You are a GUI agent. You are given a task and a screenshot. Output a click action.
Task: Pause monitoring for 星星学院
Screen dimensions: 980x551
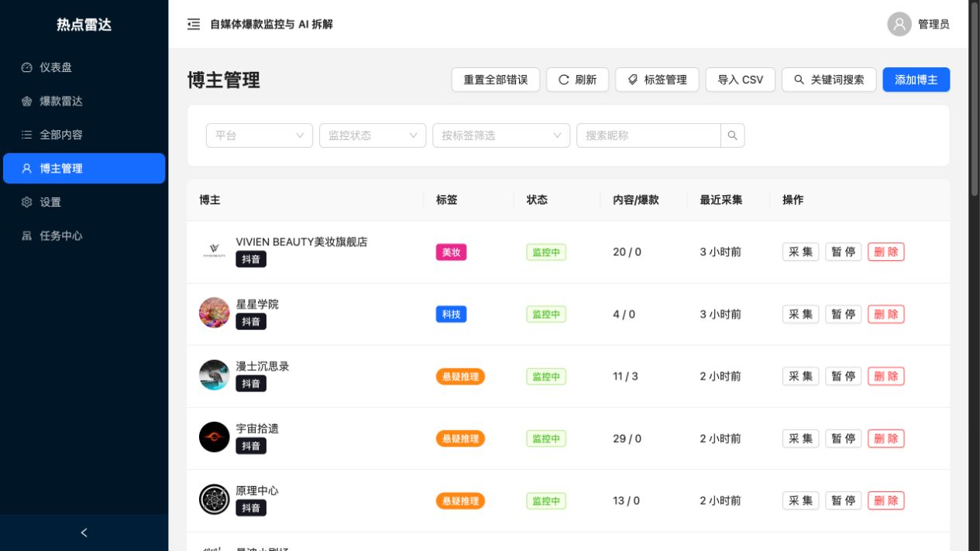click(x=844, y=314)
